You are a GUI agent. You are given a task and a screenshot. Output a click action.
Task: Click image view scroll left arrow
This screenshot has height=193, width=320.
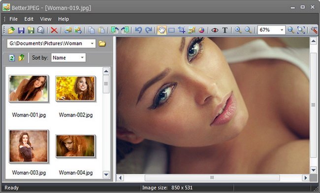point(120,178)
